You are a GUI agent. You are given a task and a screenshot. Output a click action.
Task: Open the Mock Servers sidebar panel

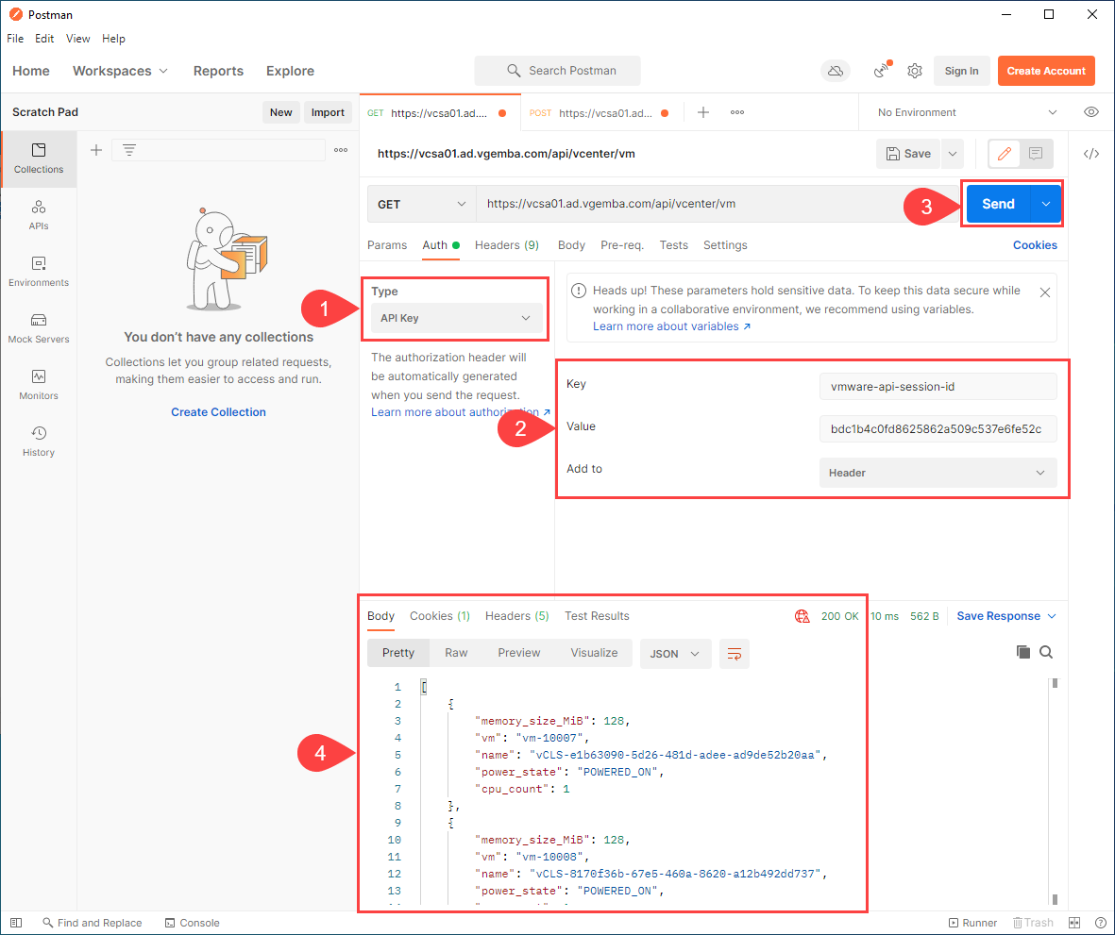click(39, 329)
